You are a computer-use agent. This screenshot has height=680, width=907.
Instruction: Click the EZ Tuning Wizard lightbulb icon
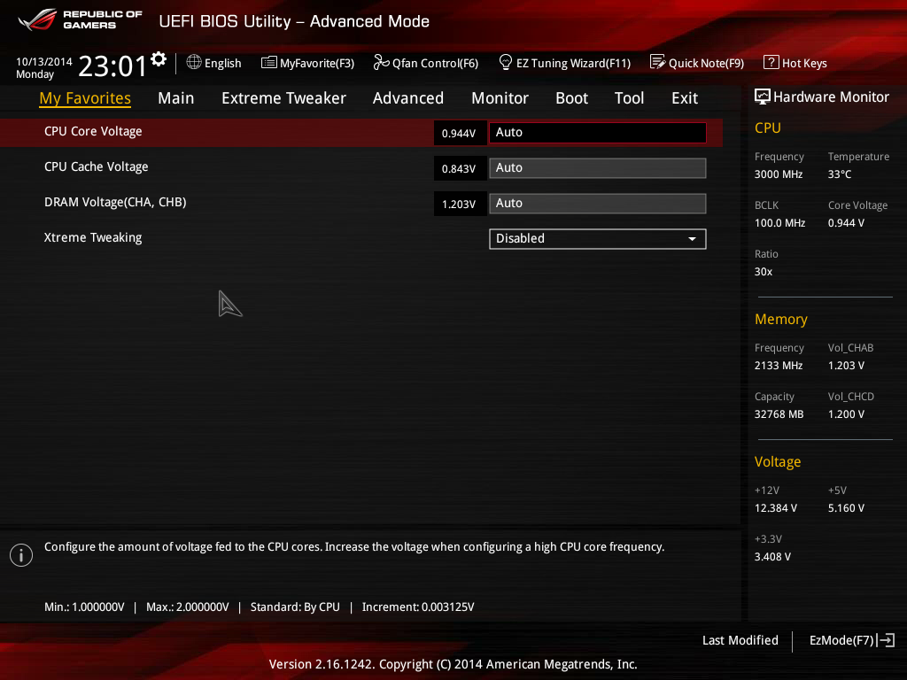pyautogui.click(x=506, y=62)
